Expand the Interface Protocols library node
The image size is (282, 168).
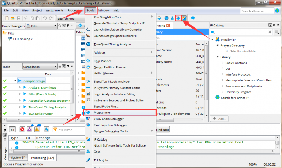[223, 74]
